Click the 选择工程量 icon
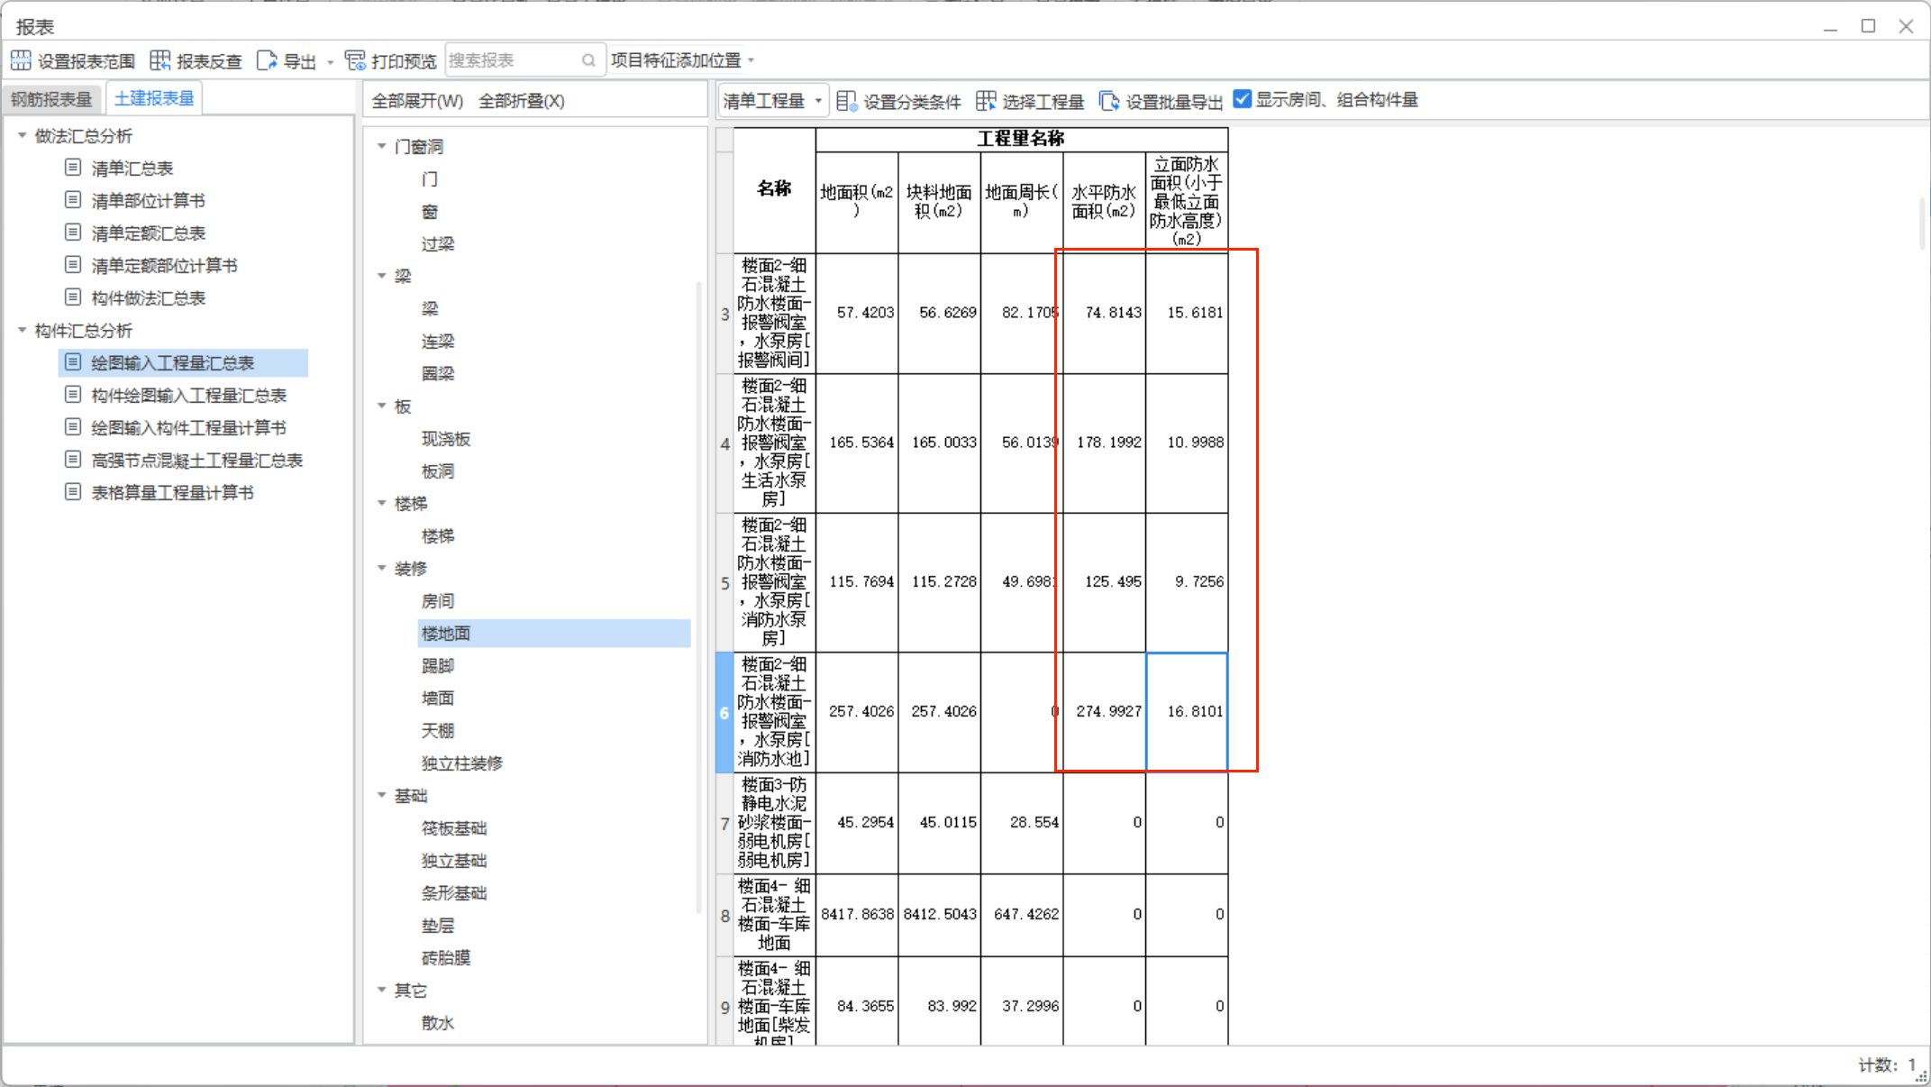Viewport: 1931px width, 1087px height. tap(986, 101)
